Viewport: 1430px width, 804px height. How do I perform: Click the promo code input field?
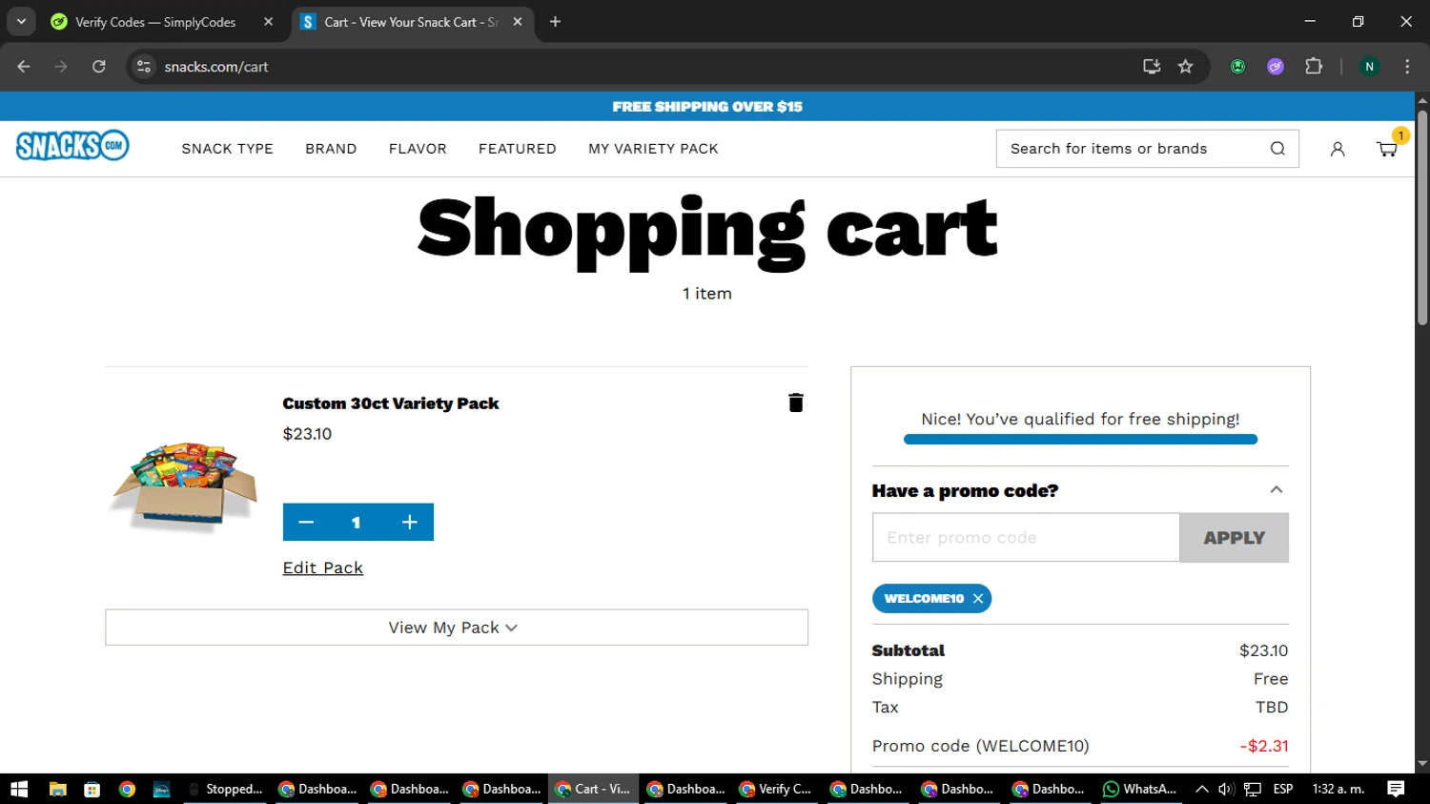click(x=1026, y=538)
